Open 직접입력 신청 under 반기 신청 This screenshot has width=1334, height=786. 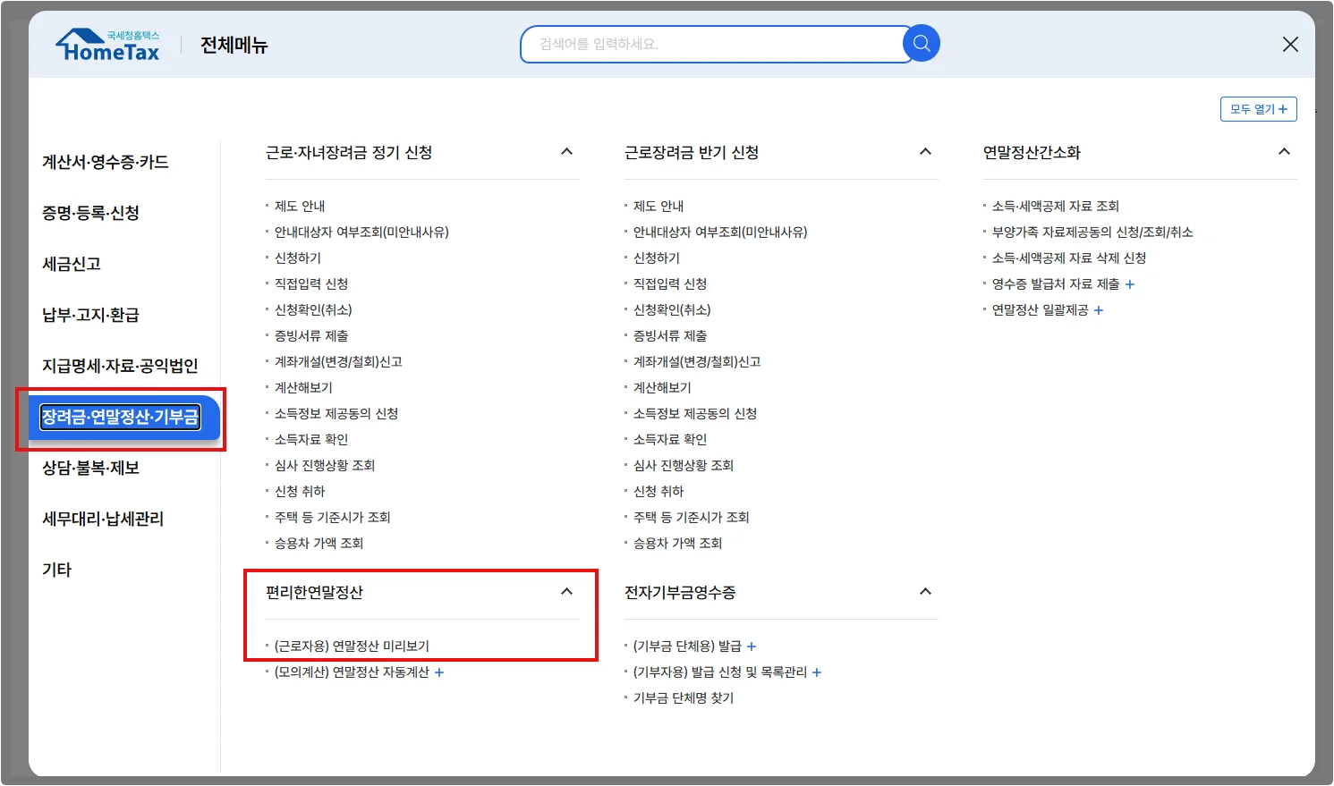pos(670,284)
